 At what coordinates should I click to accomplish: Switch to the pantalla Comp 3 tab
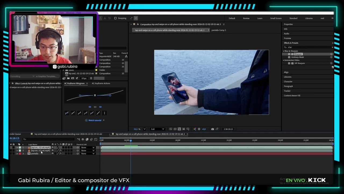(219, 30)
